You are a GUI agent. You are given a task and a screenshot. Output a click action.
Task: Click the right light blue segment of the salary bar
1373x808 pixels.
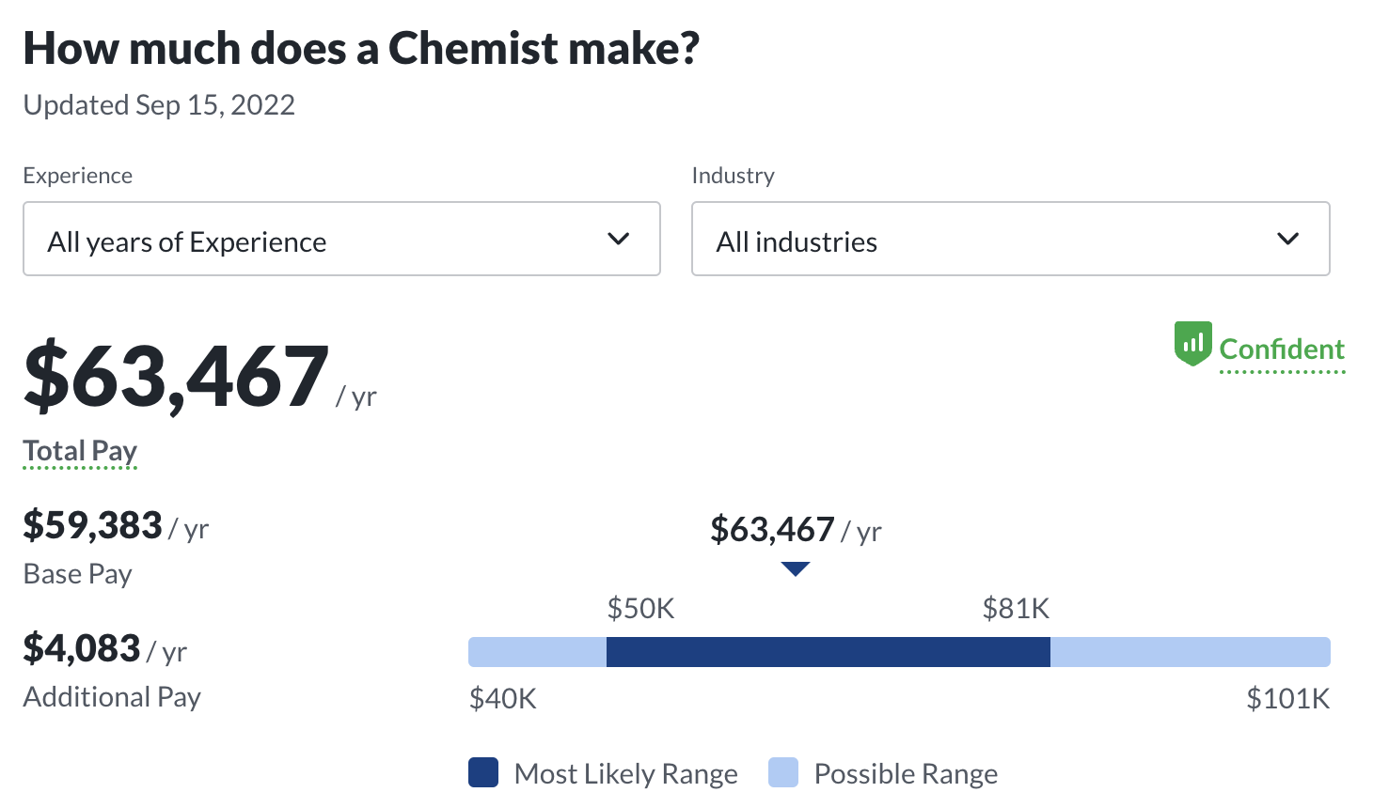[x=1190, y=652]
